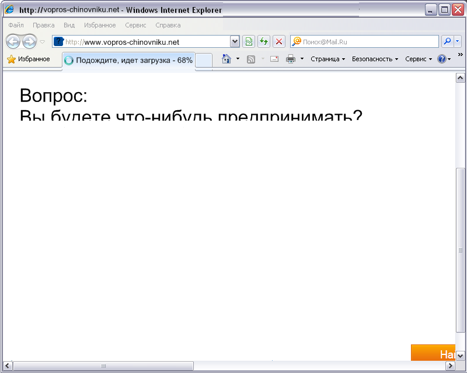Open the Сервис menu in menu bar
467x373 pixels.
pos(135,25)
